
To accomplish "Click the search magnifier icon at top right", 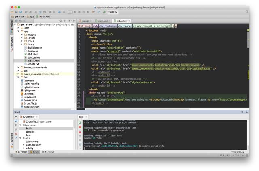I will click(246, 12).
